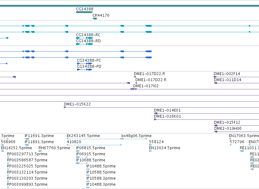Select the CR44176 gene label
Image resolution: width=259 pixels, height=189 pixels.
tap(101, 15)
